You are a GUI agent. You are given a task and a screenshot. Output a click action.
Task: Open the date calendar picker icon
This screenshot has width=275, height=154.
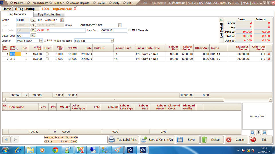(62, 20)
